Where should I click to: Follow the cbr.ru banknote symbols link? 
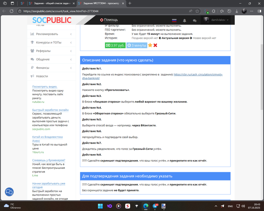[198, 75]
